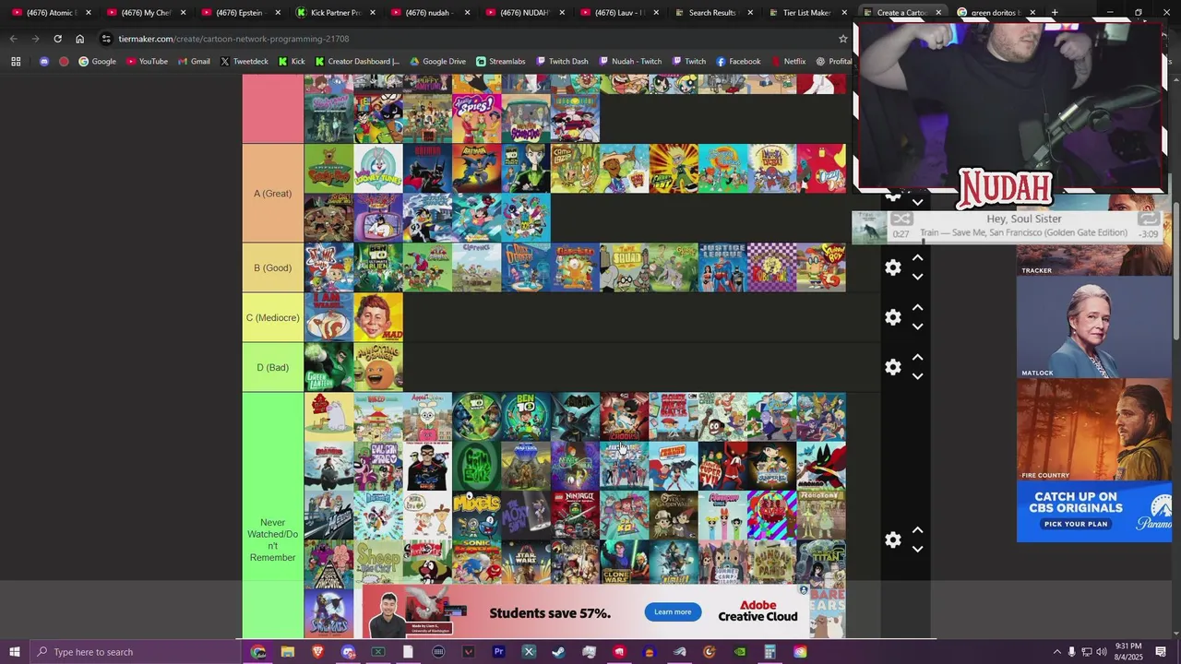Bookmark this page with star icon
This screenshot has height=664, width=1181.
tap(842, 39)
